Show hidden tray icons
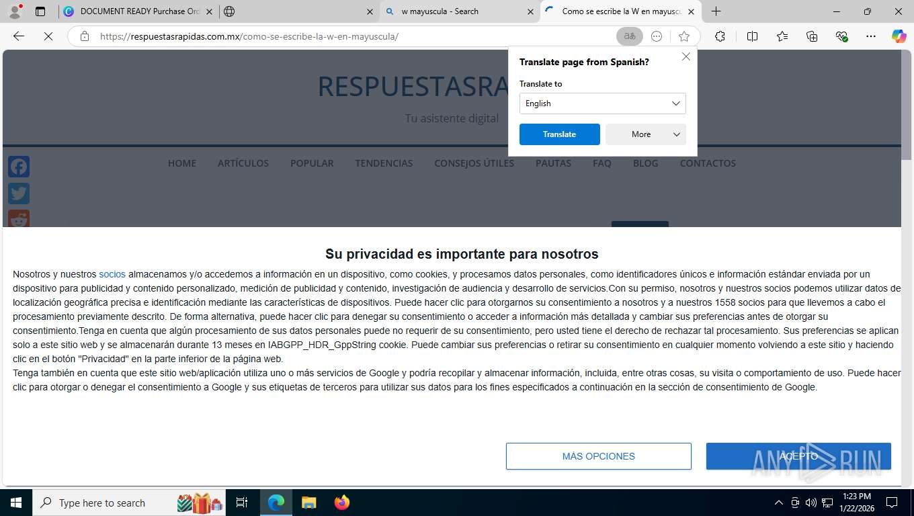Screen dimensions: 914x516 coord(779,503)
